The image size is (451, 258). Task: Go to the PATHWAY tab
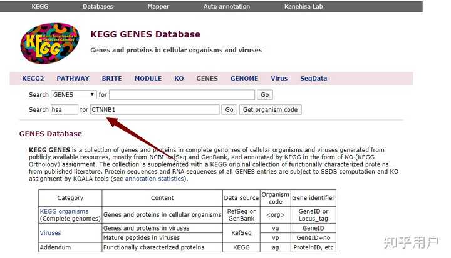click(x=73, y=78)
